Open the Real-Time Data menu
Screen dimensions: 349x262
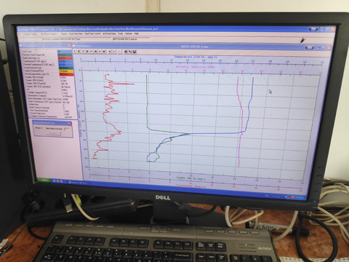(76, 33)
